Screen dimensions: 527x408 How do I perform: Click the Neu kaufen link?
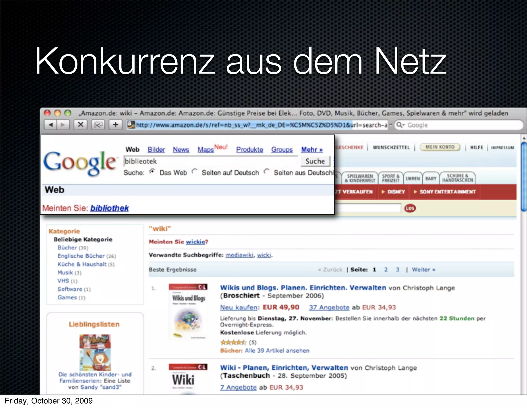click(239, 307)
